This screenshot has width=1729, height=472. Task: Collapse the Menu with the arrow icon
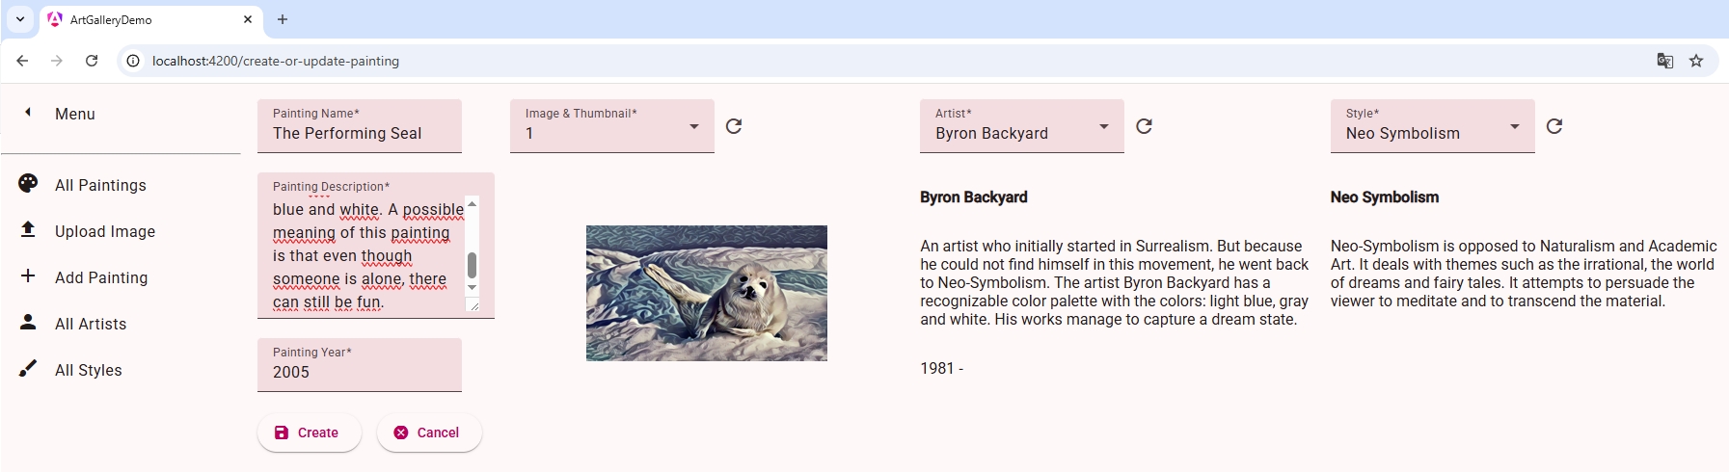28,113
